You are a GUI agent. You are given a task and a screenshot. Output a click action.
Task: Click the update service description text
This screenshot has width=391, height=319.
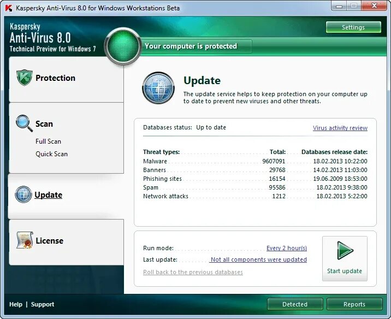275,98
